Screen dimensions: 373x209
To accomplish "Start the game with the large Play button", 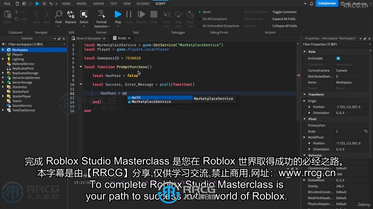I will pyautogui.click(x=118, y=14).
